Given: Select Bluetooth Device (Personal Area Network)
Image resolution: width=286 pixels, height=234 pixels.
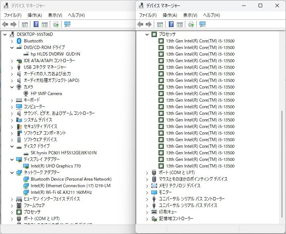Looking at the screenshot, I should click(71, 179).
